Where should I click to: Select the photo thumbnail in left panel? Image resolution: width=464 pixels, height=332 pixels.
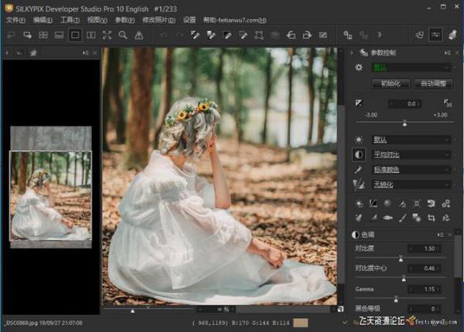pos(49,195)
